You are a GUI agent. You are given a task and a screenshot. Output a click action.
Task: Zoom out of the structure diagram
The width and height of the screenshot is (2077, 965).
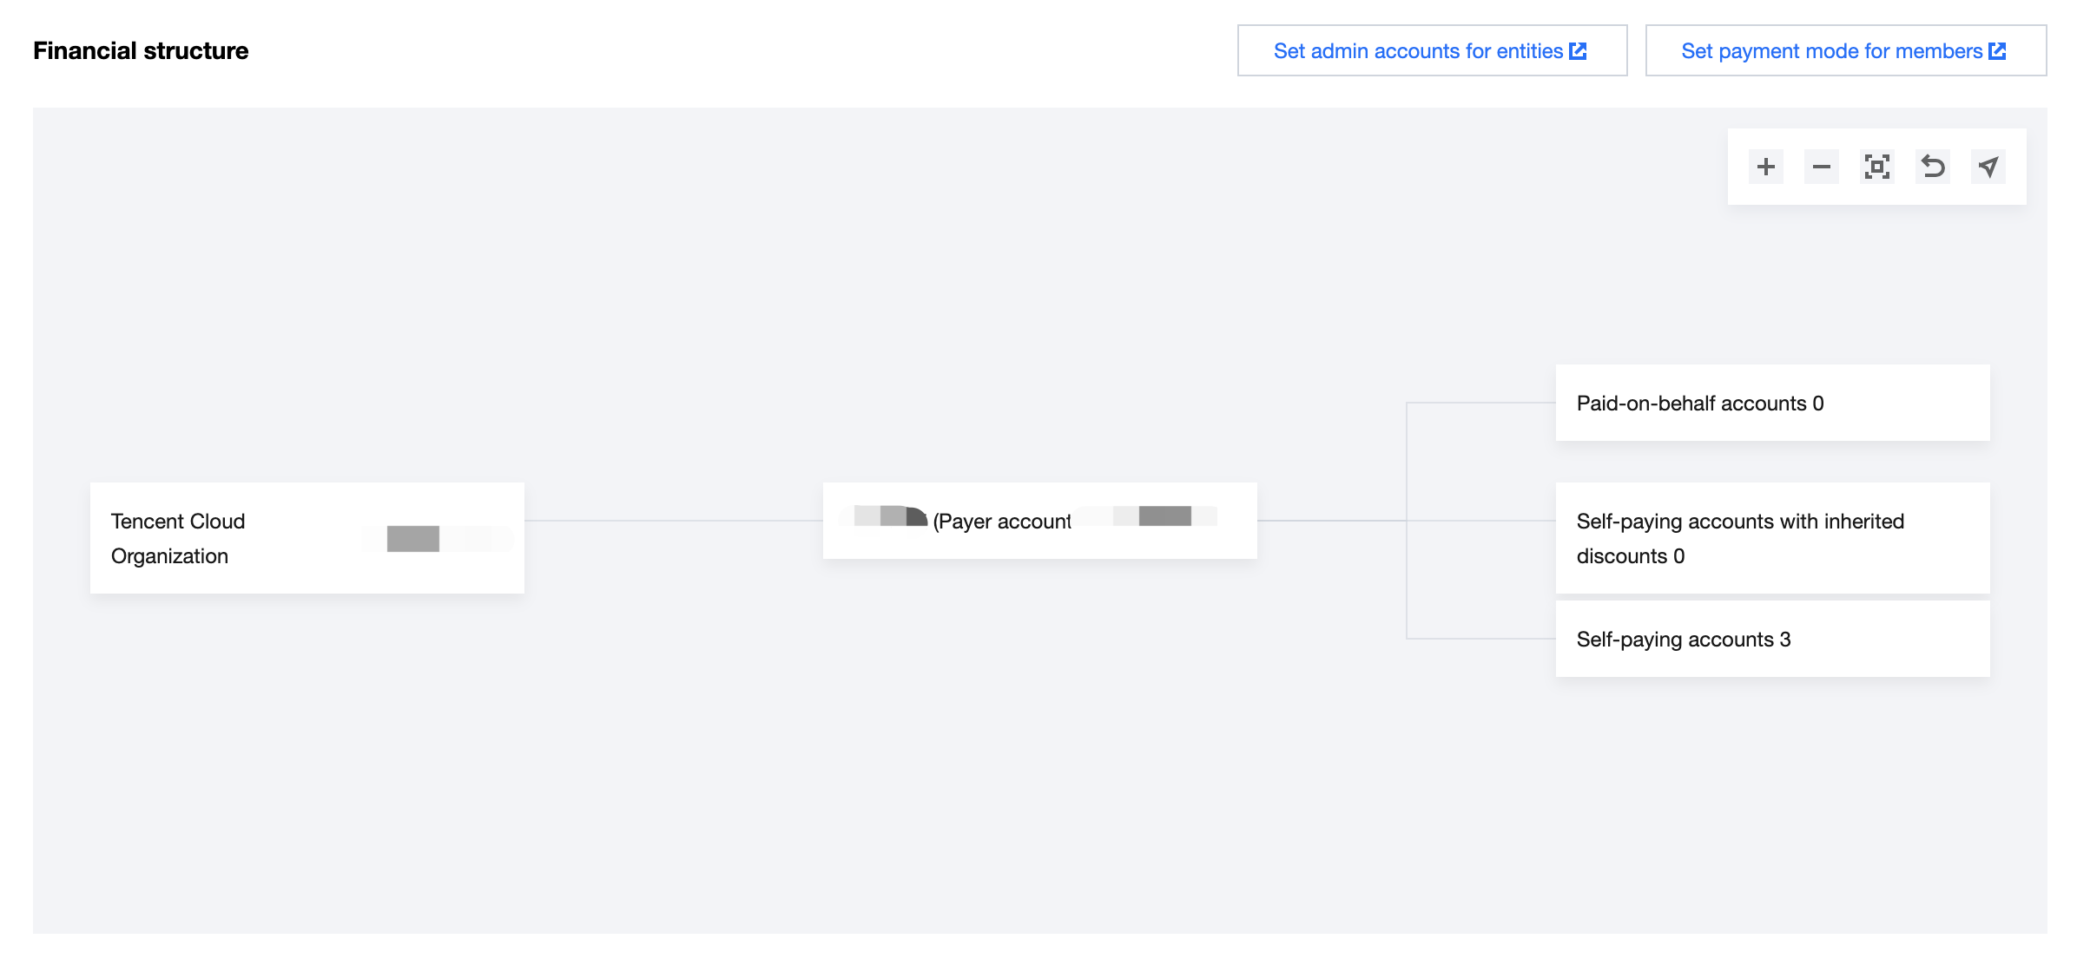point(1821,167)
